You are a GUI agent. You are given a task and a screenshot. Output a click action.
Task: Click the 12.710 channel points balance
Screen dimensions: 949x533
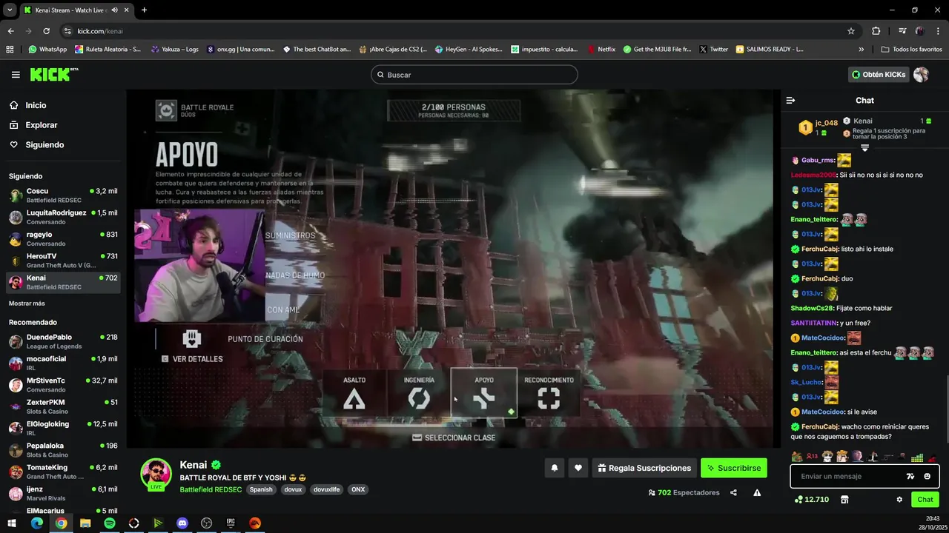(x=811, y=500)
